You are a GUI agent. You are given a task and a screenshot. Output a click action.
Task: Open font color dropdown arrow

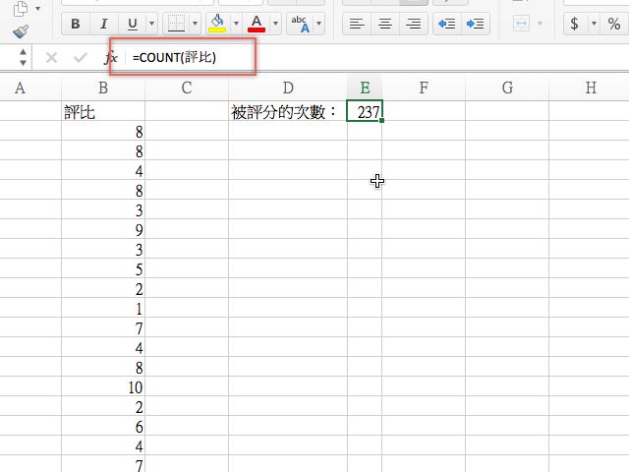[x=275, y=24]
